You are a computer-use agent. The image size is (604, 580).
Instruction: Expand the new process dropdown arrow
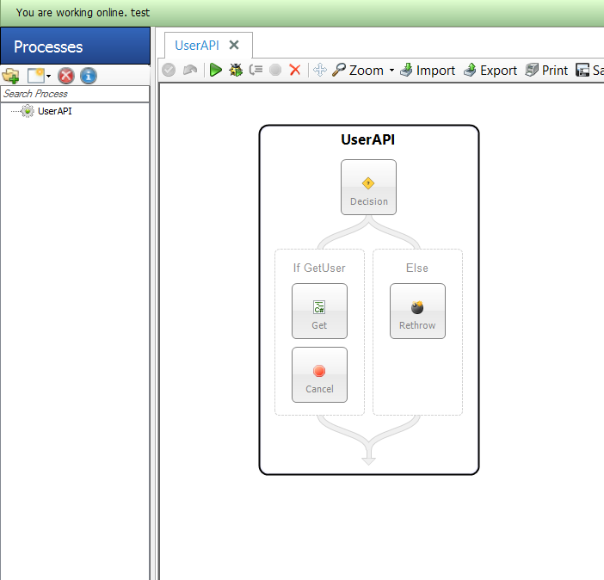click(x=48, y=76)
